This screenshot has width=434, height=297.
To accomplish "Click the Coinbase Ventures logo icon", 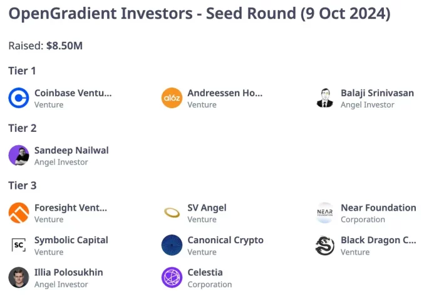I will coord(19,98).
